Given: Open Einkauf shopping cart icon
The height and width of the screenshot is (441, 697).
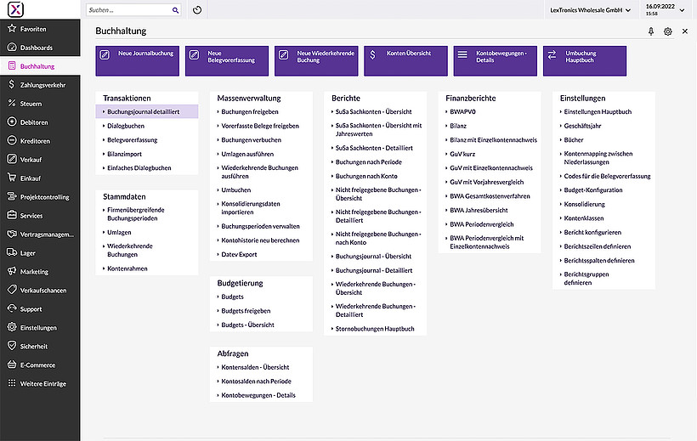Looking at the screenshot, I should 12,178.
